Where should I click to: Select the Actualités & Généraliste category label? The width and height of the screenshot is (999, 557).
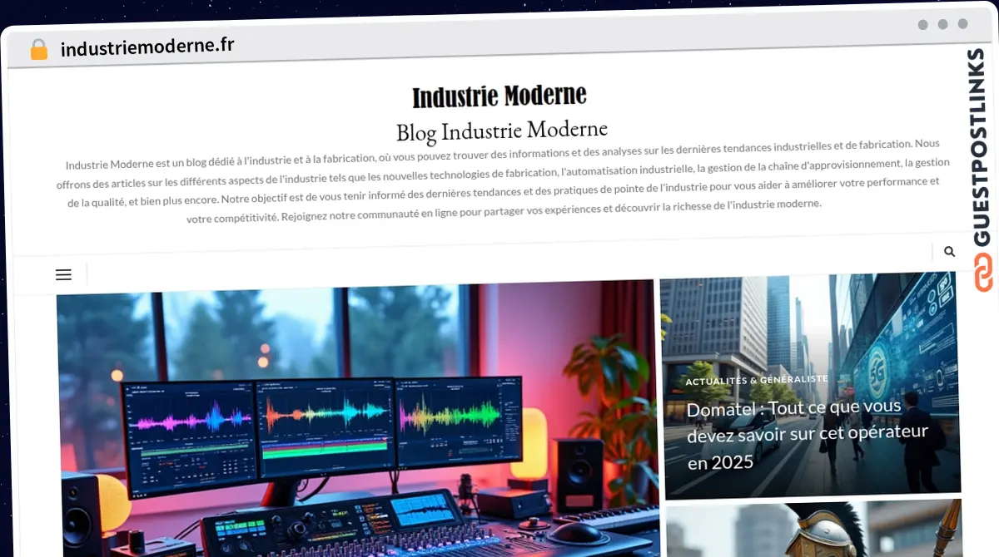757,380
